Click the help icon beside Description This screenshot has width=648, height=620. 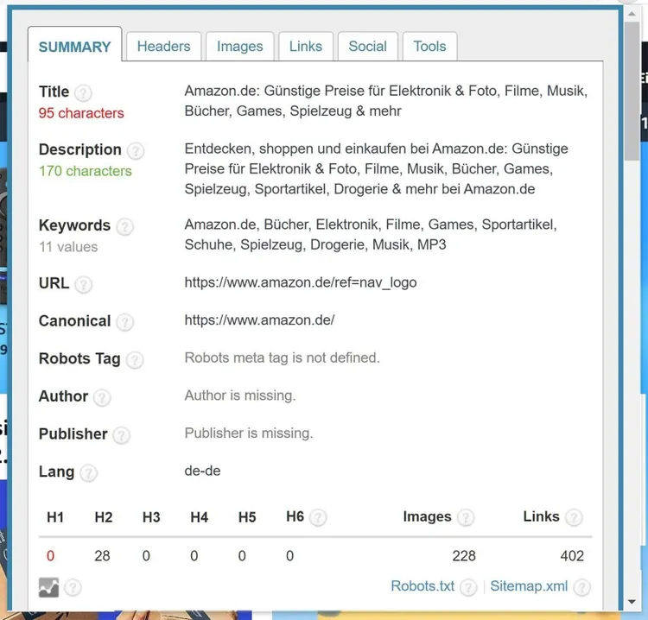(136, 151)
